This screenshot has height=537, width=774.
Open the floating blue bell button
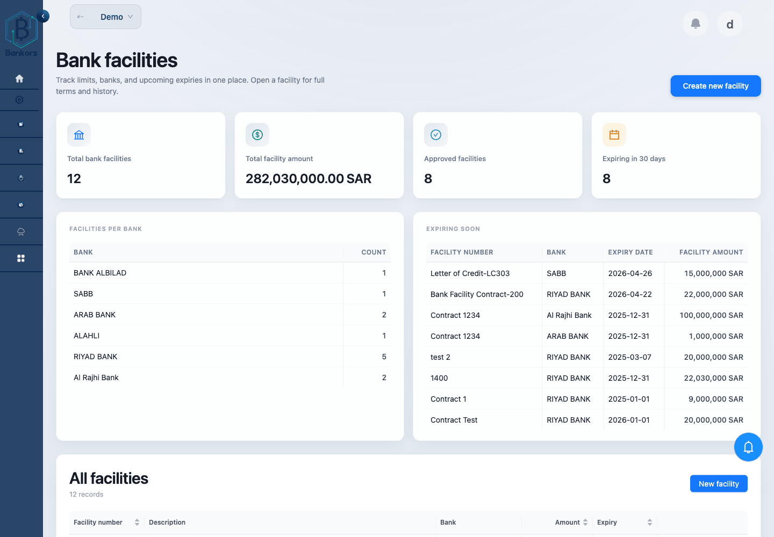748,447
